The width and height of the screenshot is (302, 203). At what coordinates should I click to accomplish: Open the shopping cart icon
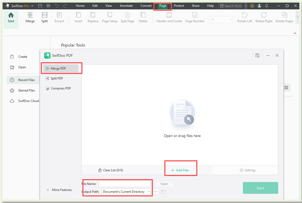click(252, 6)
